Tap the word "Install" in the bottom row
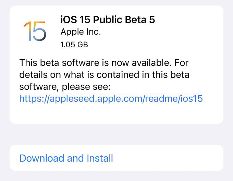Viewport: 233px width, 181px height. pyautogui.click(x=99, y=158)
